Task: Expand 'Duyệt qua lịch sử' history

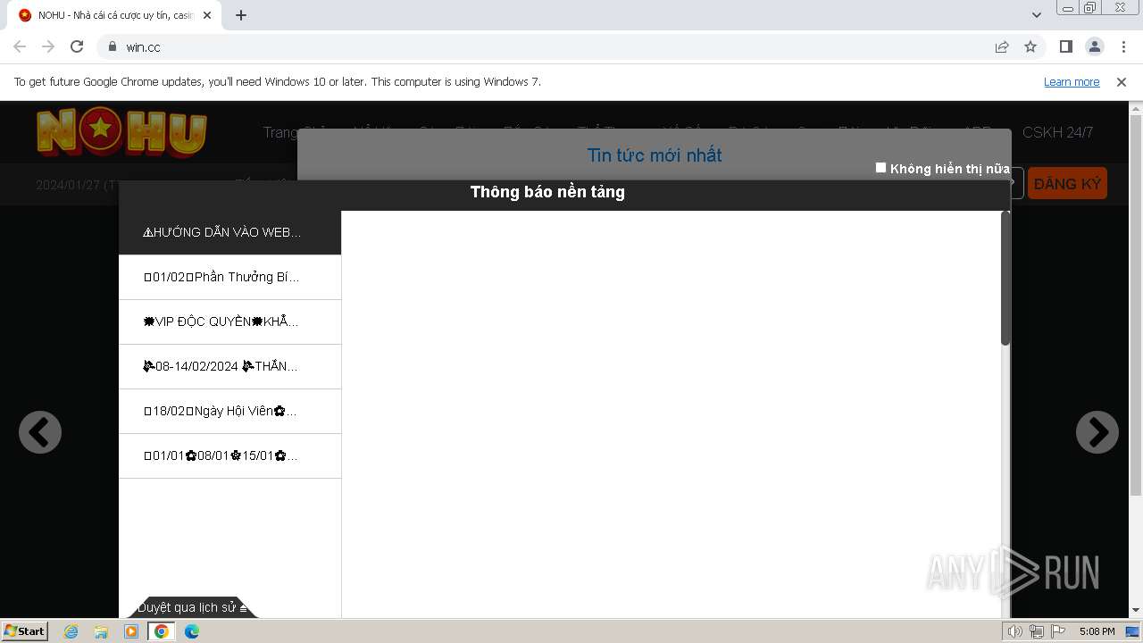Action: [192, 607]
